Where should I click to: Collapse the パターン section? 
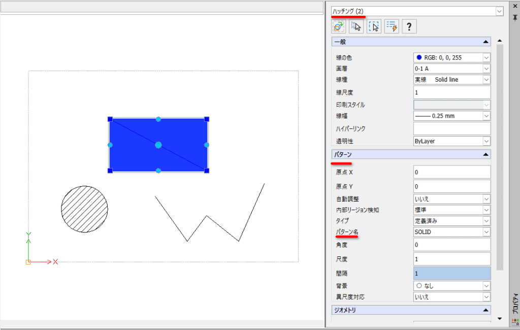coord(486,154)
